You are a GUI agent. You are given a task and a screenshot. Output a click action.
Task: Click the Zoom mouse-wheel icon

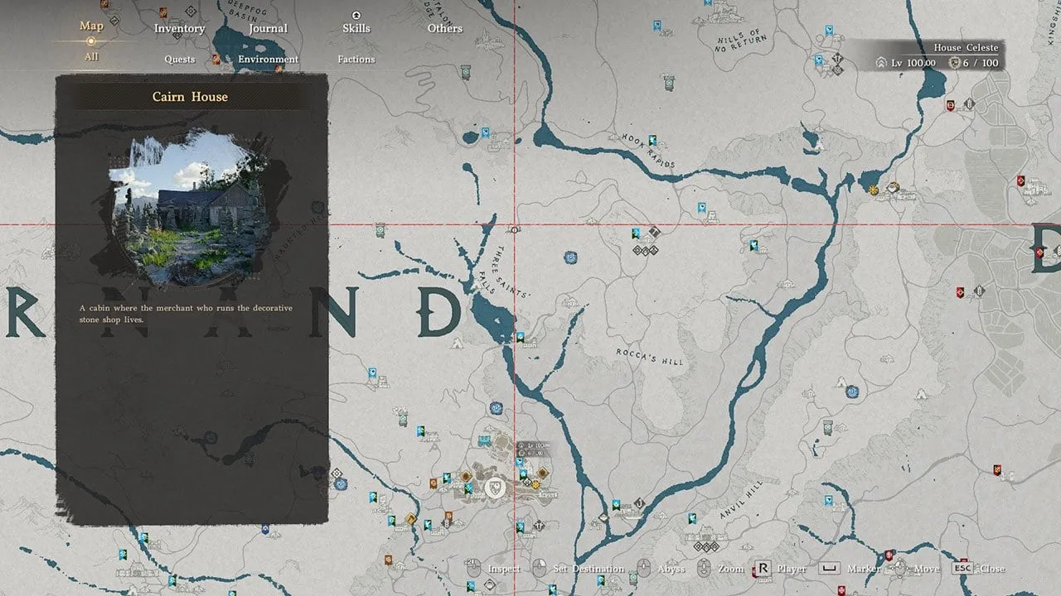705,568
